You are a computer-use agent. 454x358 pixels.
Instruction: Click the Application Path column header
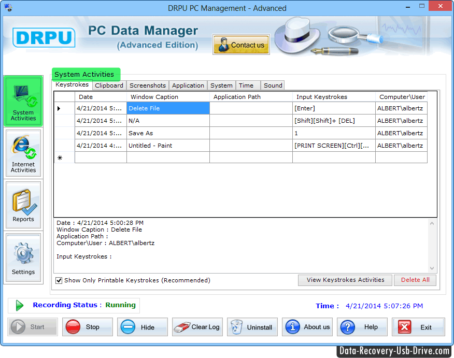[251, 97]
